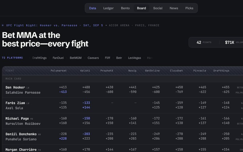Select Fliff in the platforms list
This screenshot has width=243, height=152.
tap(108, 58)
